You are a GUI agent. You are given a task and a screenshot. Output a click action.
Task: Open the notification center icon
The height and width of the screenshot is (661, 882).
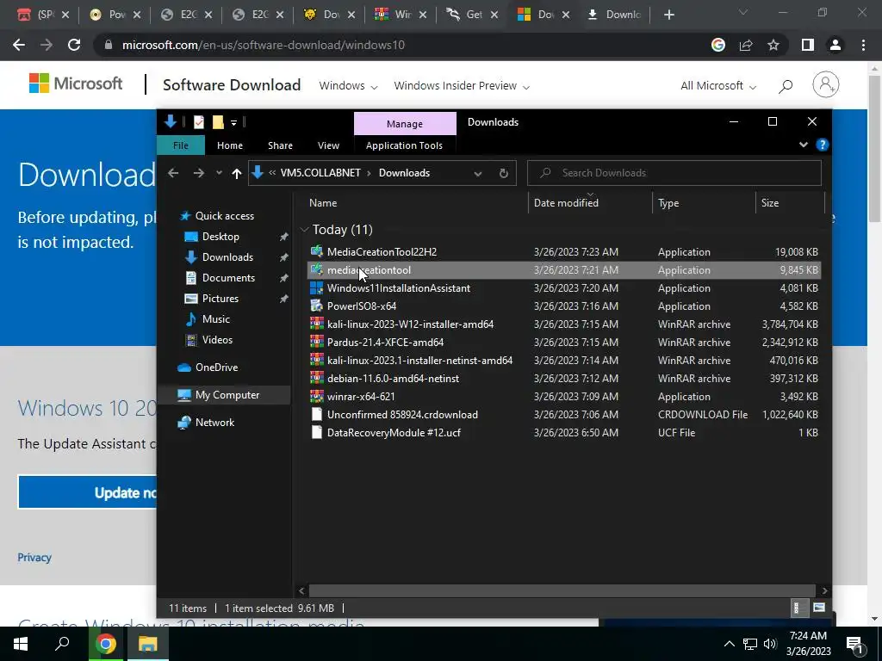[x=855, y=644]
